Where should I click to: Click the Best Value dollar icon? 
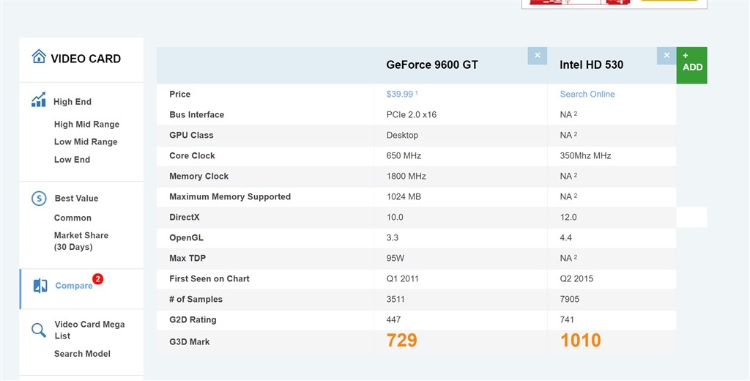(39, 198)
